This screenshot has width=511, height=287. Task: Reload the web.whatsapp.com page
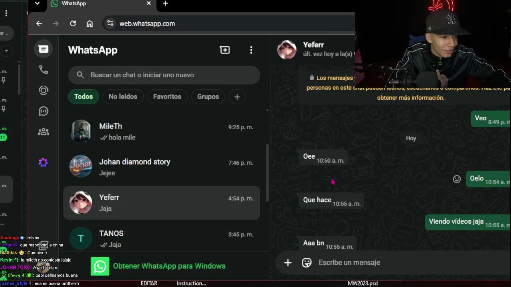click(73, 24)
